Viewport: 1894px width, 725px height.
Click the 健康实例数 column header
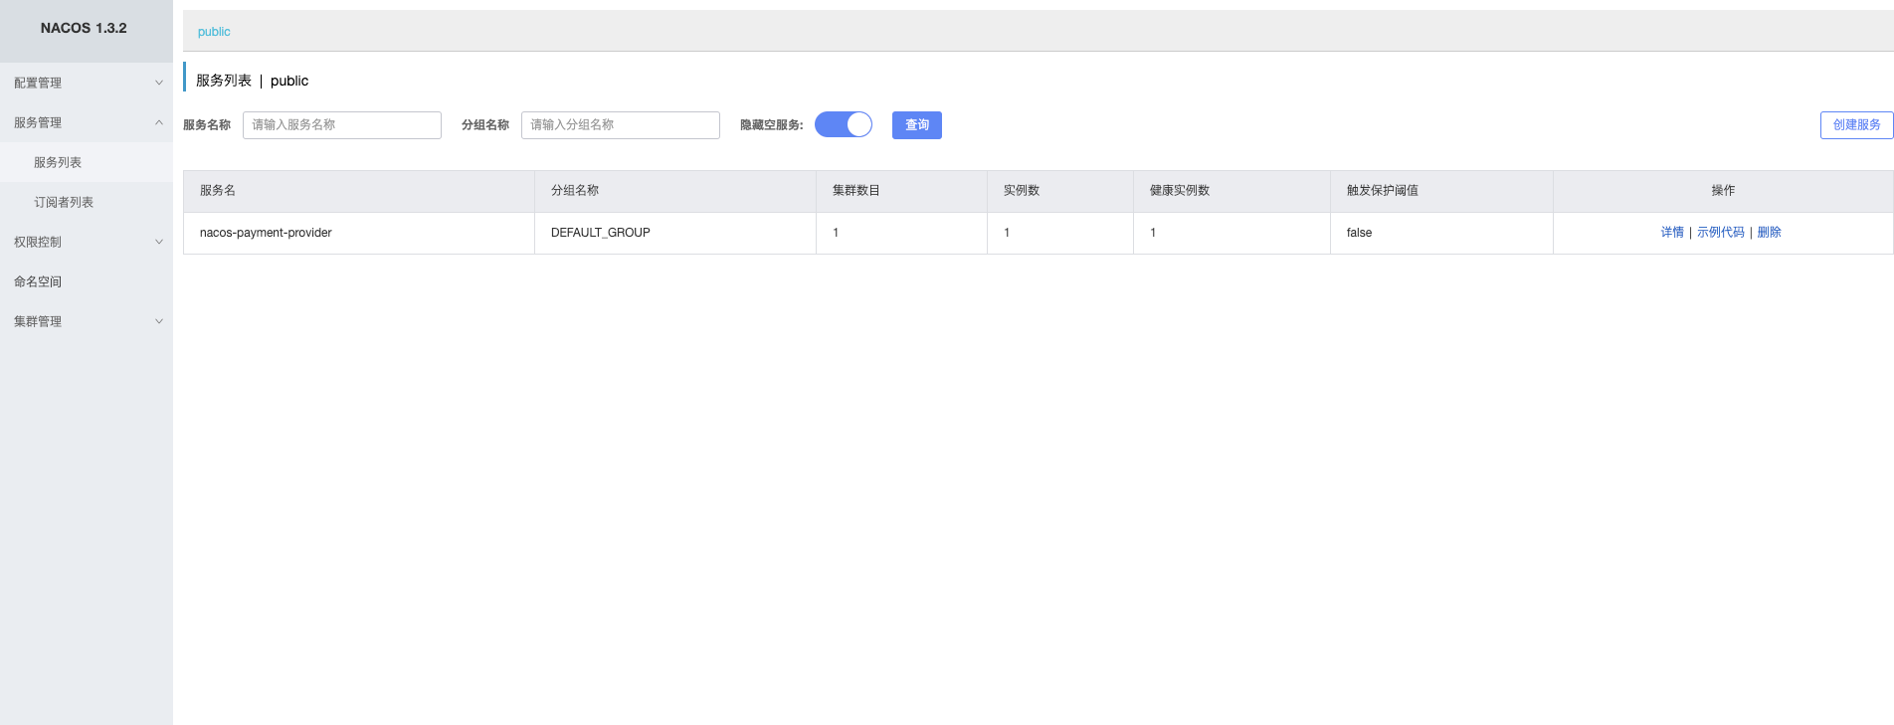pyautogui.click(x=1179, y=191)
